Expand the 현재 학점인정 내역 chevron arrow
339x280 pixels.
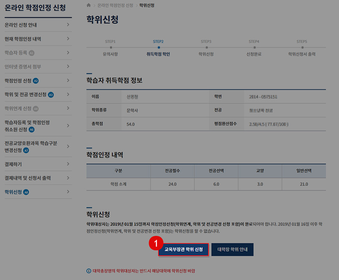pos(68,39)
